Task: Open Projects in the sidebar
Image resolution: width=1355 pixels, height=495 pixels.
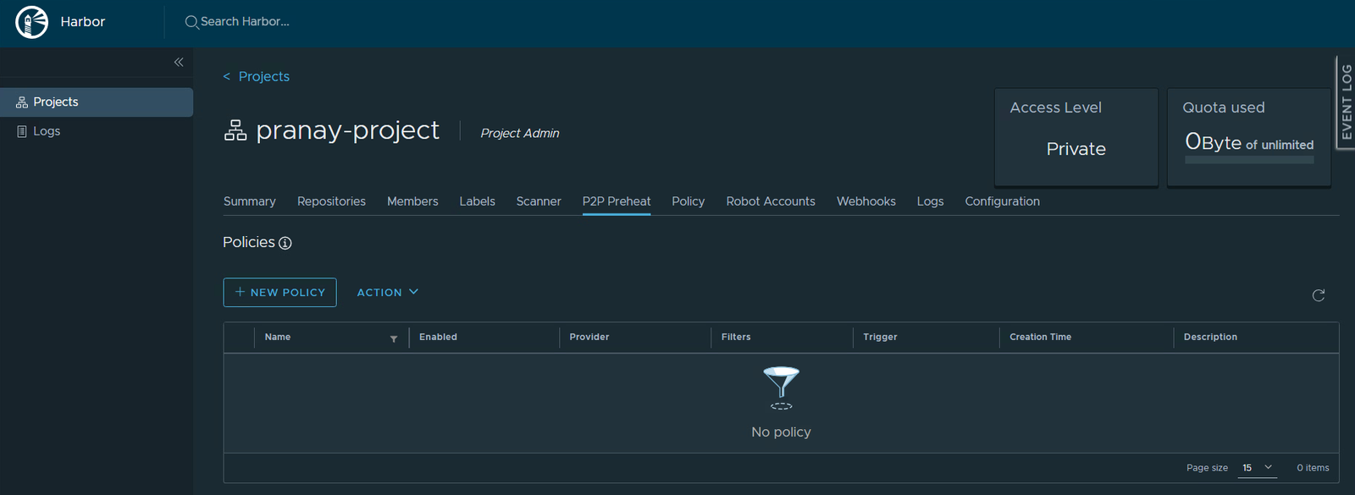Action: [97, 102]
